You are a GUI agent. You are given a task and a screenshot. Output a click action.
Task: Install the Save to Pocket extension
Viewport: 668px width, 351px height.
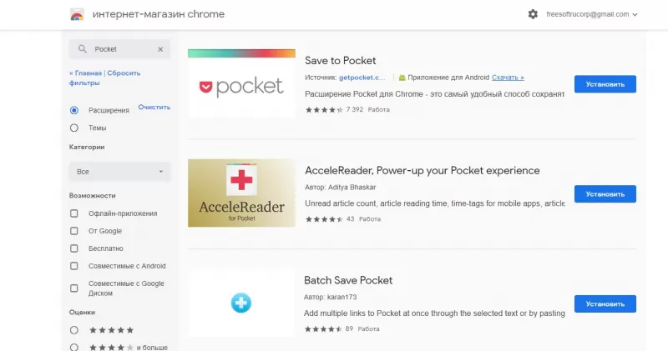pyautogui.click(x=605, y=84)
